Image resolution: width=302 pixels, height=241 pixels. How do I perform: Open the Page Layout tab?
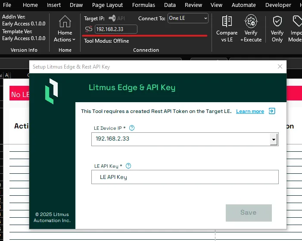[107, 5]
